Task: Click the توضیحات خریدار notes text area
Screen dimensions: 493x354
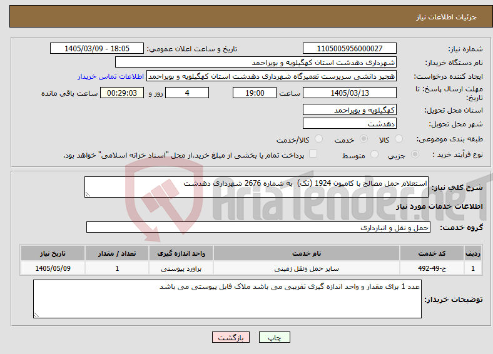Action: [x=227, y=299]
